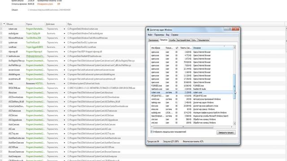Viewport: 287px width, 161px height.
Task: Open action dropdown for audiodg.exe threat
Action: point(64,34)
